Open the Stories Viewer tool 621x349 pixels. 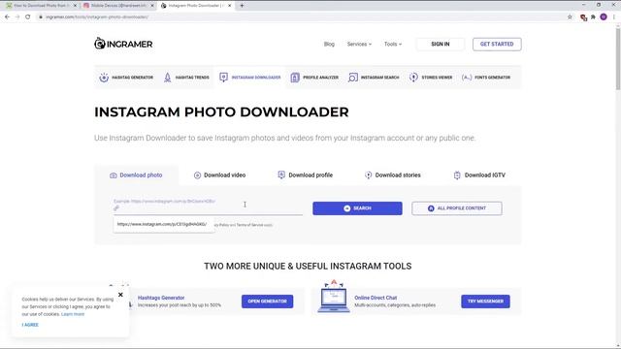(431, 78)
